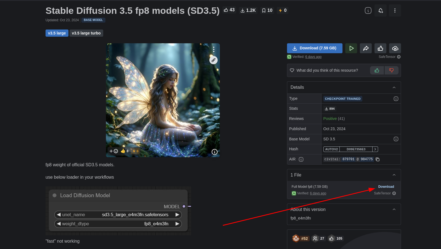The image size is (441, 249).
Task: Click the blue Download (7.59 GB) button
Action: (x=315, y=48)
